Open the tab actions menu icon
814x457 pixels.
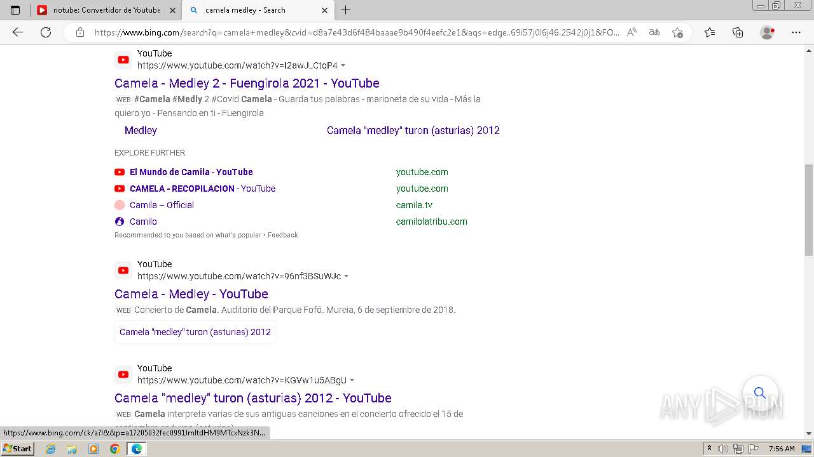click(x=15, y=10)
